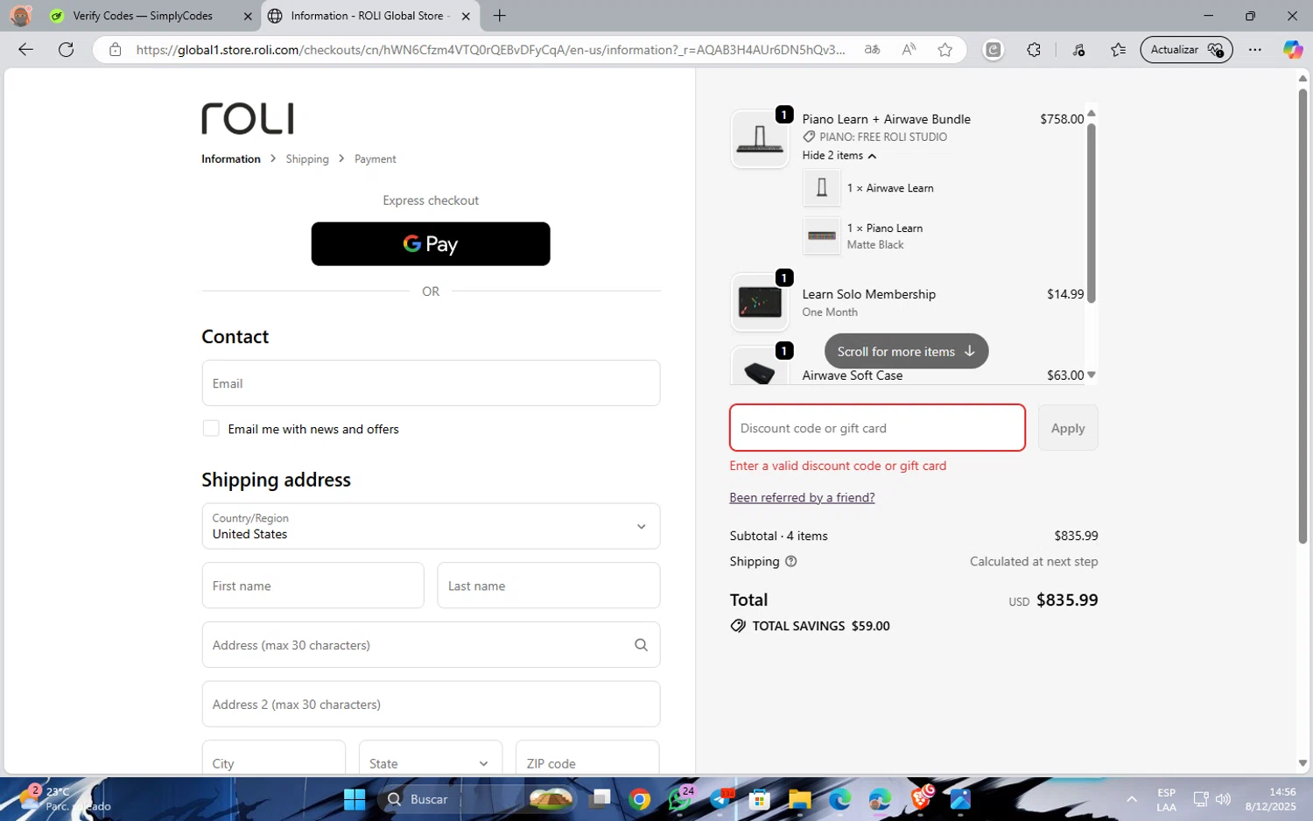Click the browser profile avatar
The height and width of the screenshot is (821, 1313).
point(21,16)
